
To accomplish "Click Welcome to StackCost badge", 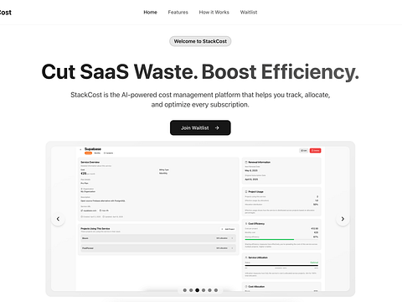I will tap(200, 41).
